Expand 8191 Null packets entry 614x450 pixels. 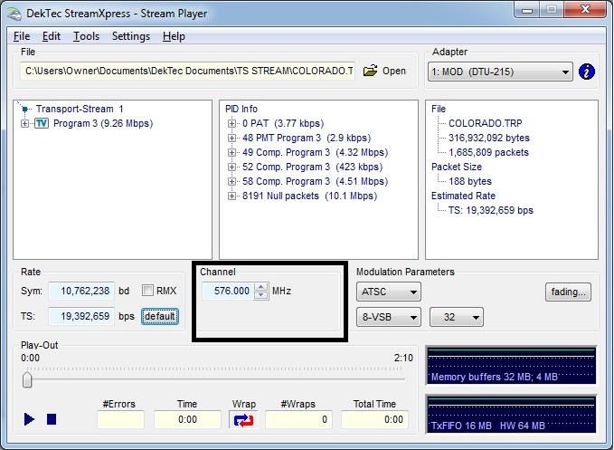pos(231,196)
